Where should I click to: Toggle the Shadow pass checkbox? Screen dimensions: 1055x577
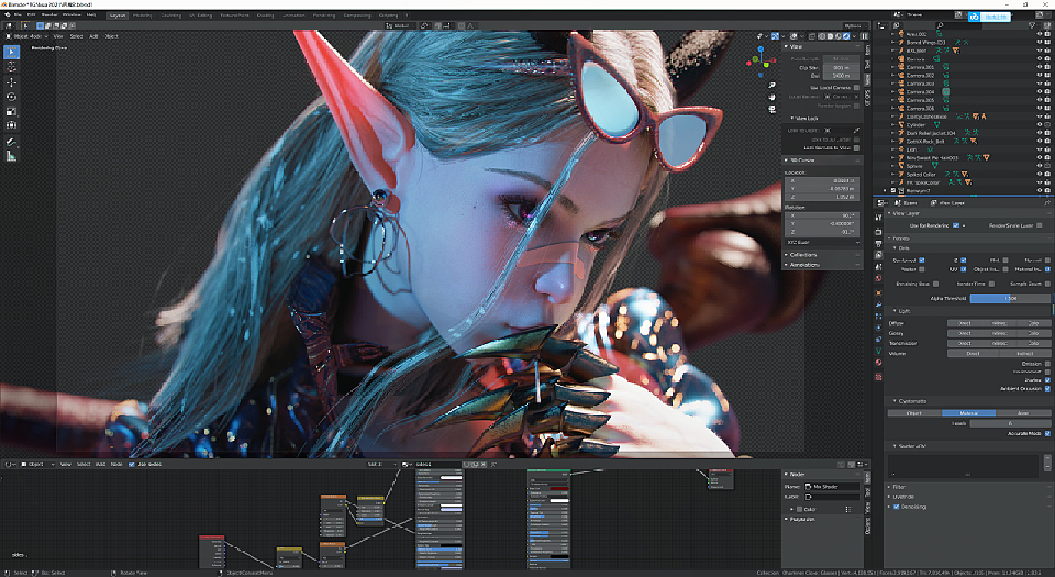click(1047, 380)
